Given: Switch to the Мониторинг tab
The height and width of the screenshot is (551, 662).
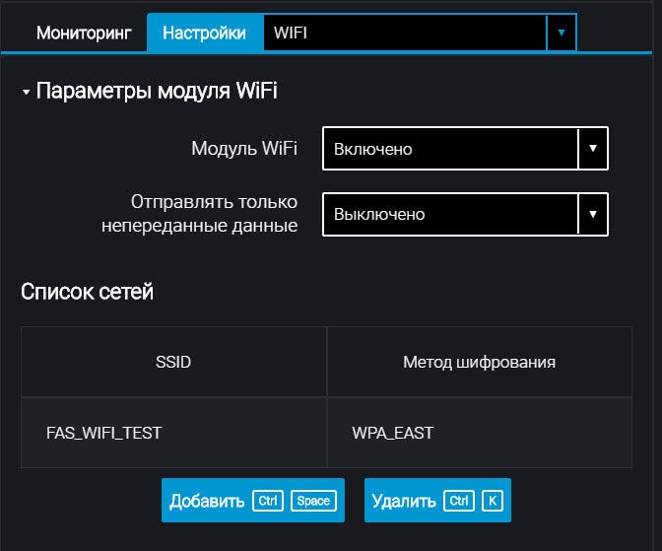Looking at the screenshot, I should tap(84, 33).
